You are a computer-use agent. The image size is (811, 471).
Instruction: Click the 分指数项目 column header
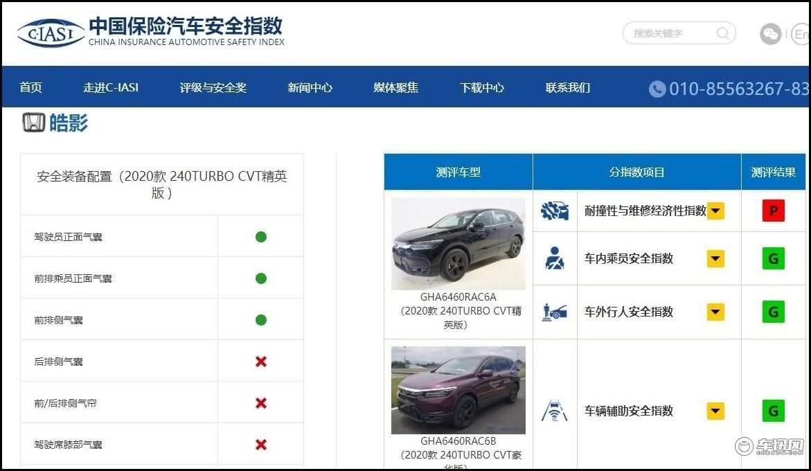pos(636,172)
